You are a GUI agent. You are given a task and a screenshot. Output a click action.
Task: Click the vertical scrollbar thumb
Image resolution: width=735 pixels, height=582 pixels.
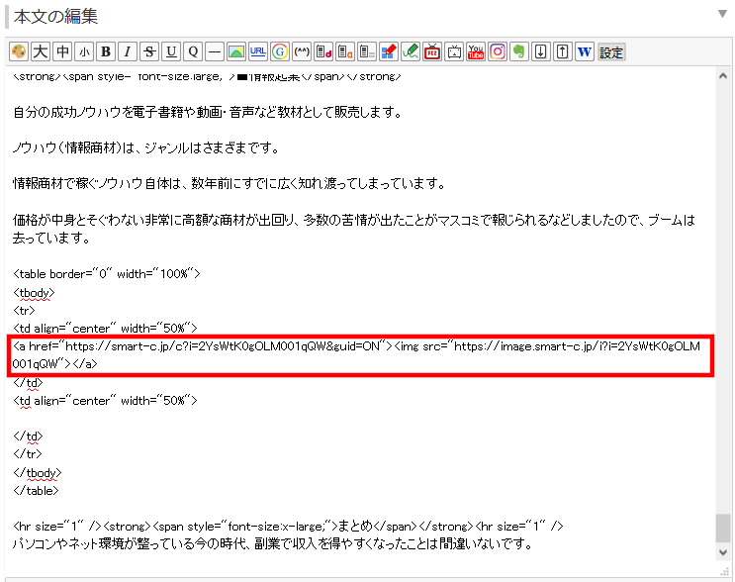723,529
